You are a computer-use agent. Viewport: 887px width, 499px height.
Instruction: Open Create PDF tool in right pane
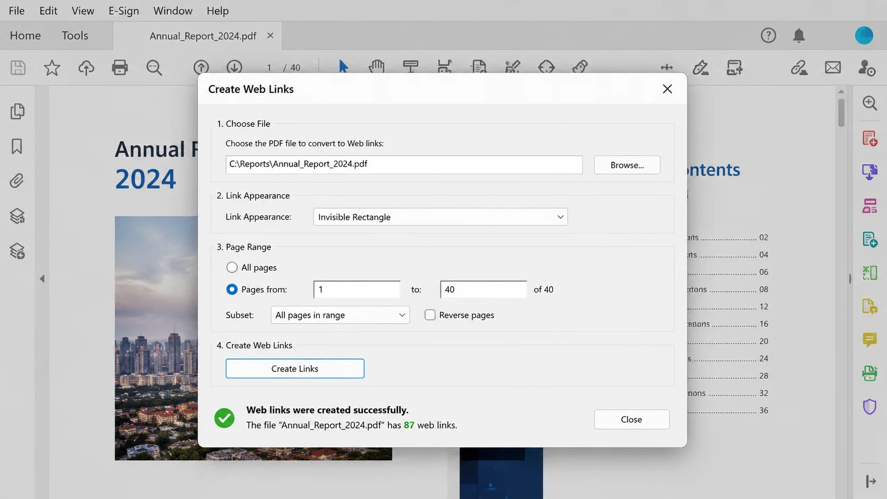(869, 138)
